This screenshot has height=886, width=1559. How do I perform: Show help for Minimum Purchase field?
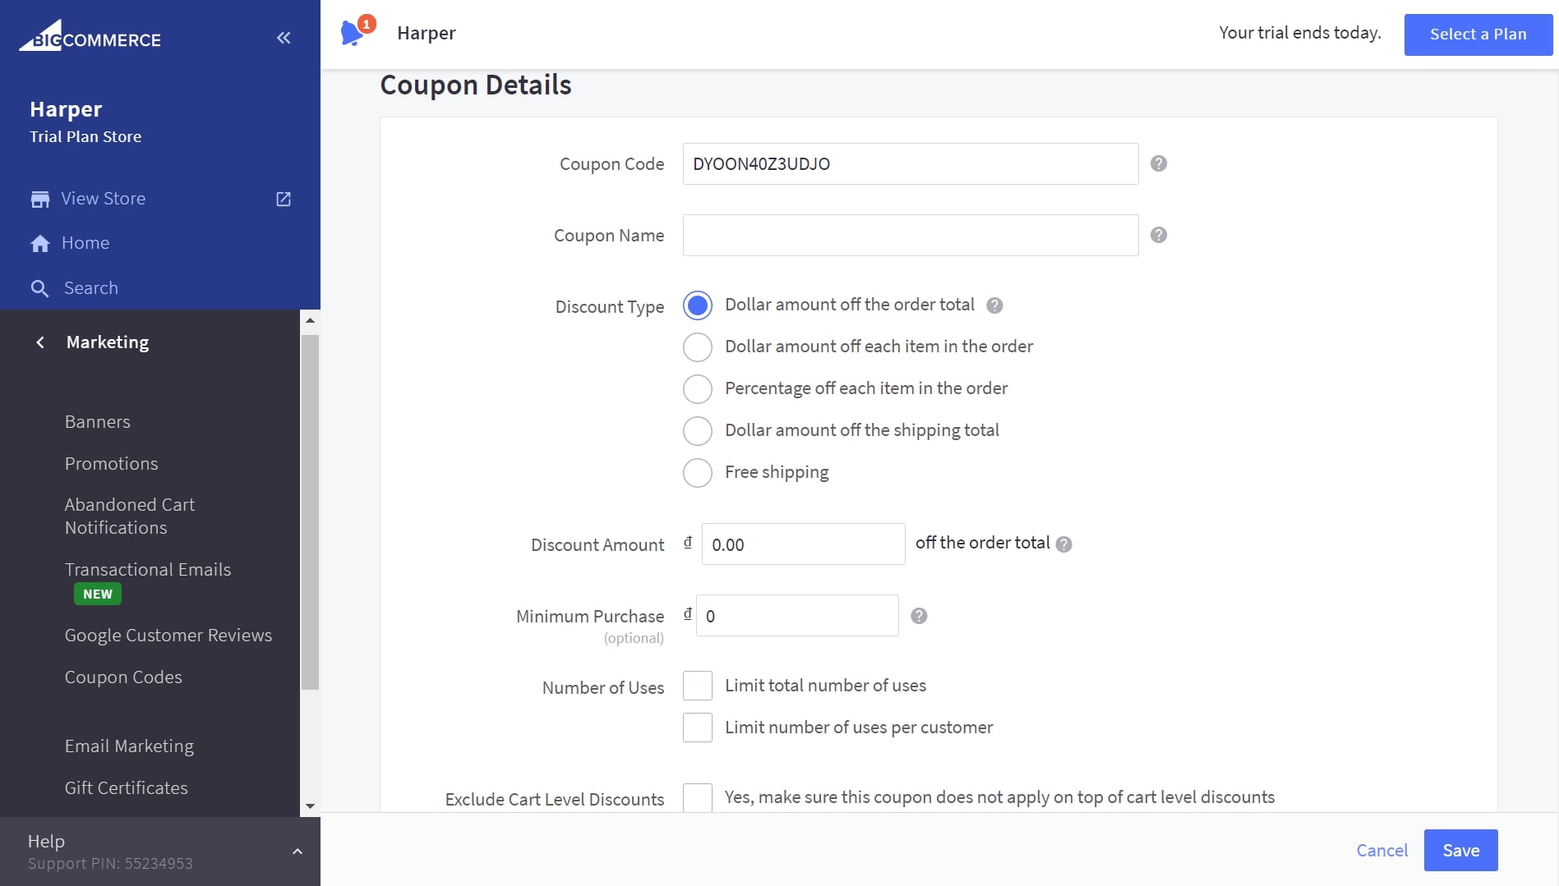tap(919, 616)
